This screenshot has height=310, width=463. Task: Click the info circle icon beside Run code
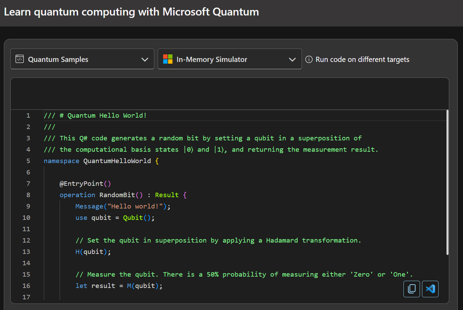point(309,60)
